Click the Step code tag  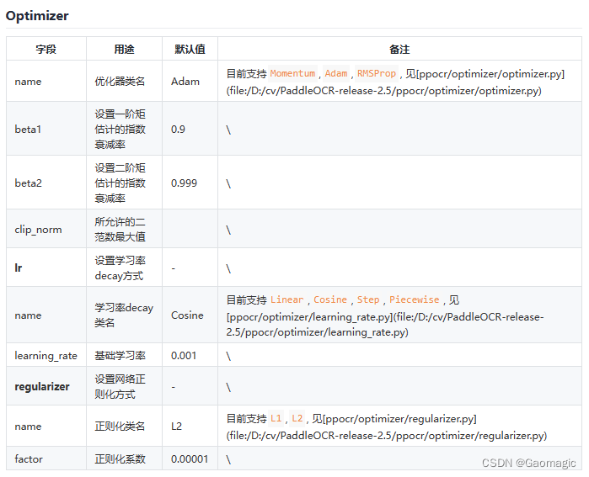(368, 299)
